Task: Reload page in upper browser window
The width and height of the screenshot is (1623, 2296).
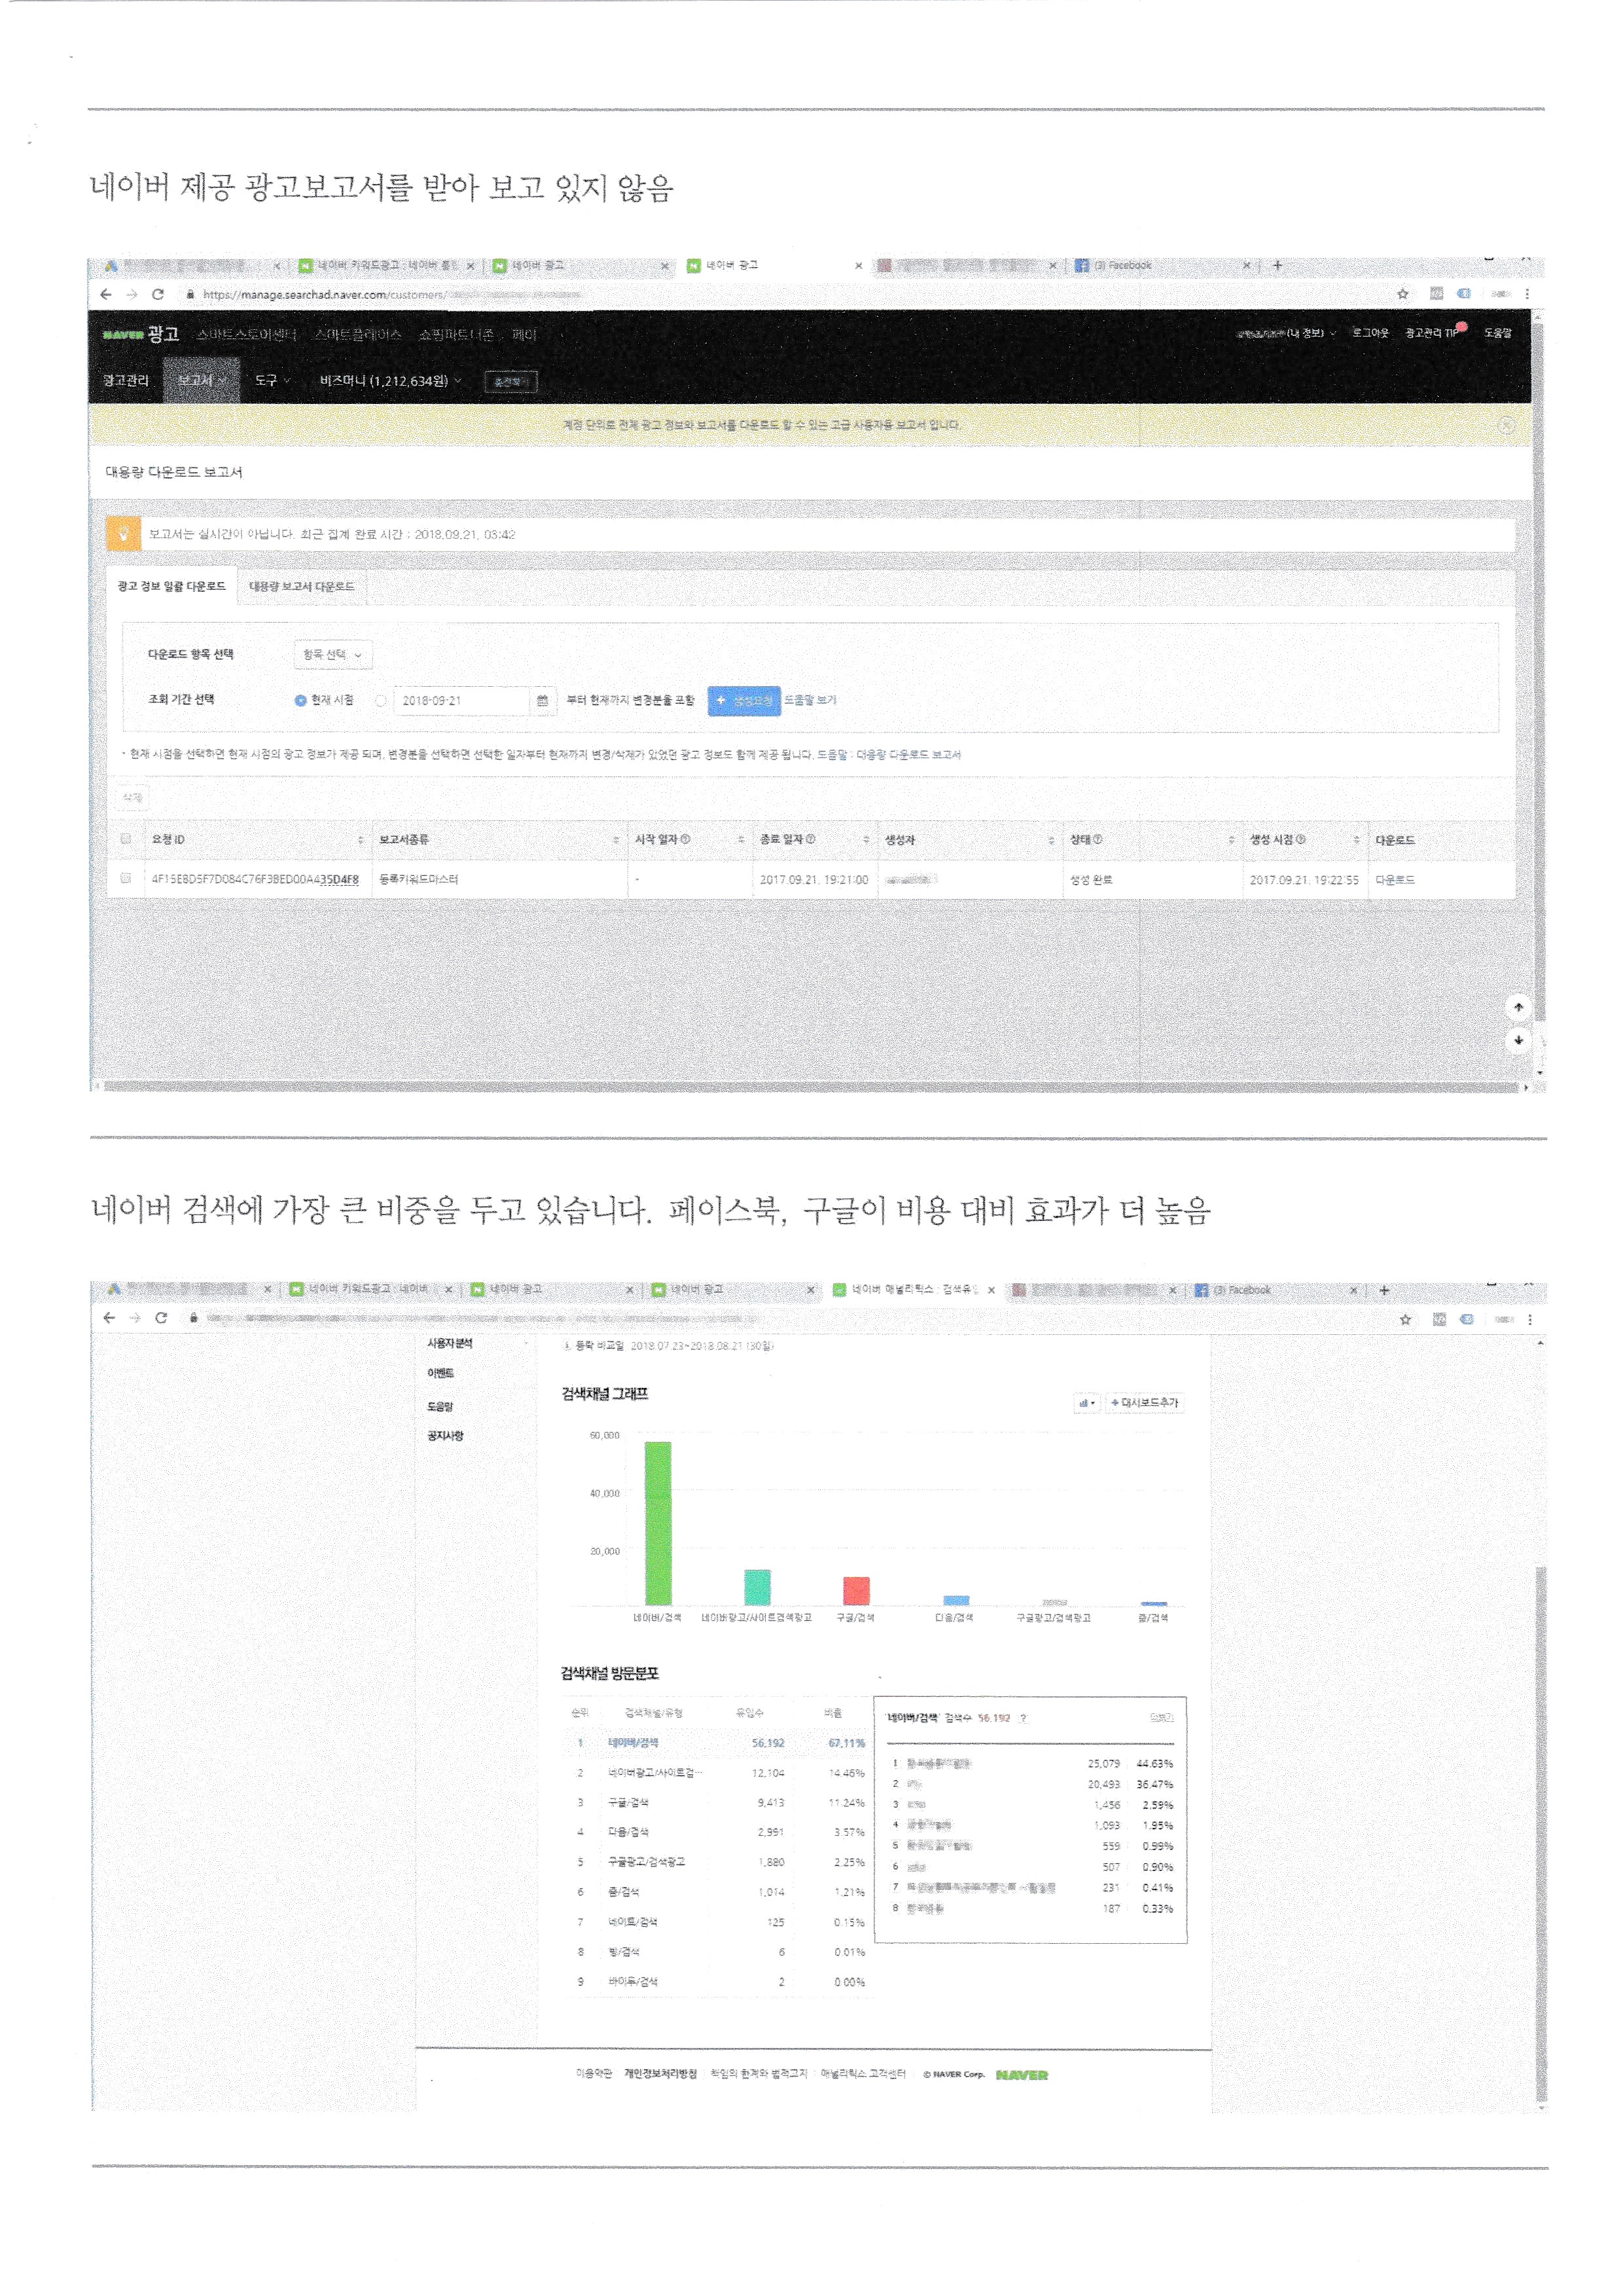Action: pos(158,294)
